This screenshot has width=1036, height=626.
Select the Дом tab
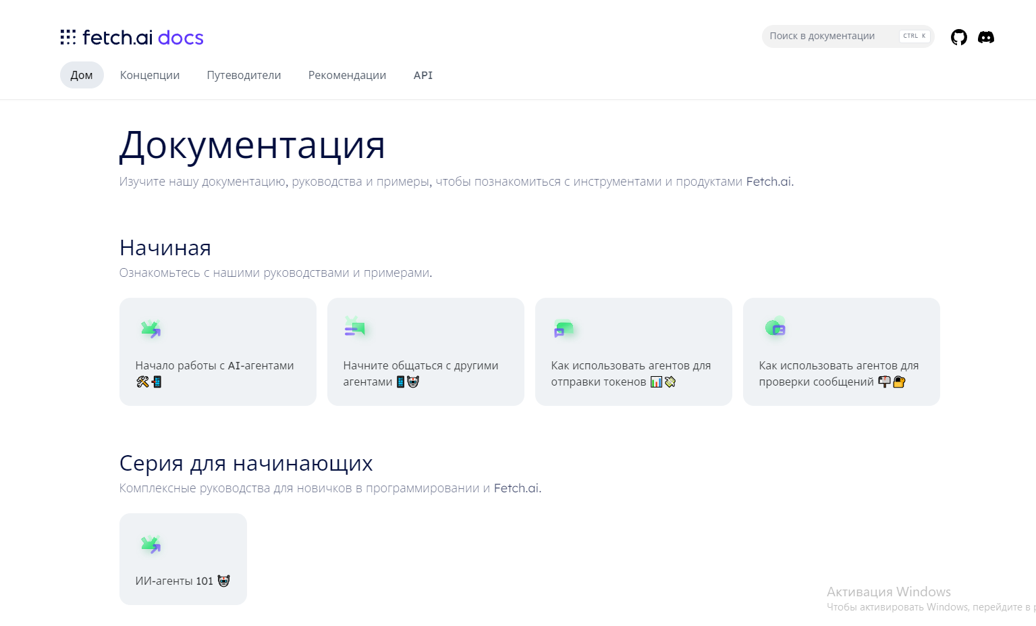[x=82, y=75]
